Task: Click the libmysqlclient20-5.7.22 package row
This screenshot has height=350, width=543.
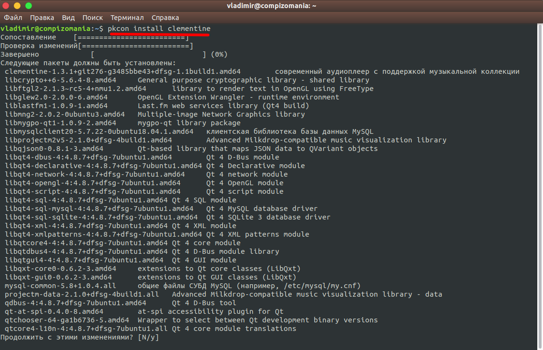Action: tap(189, 131)
